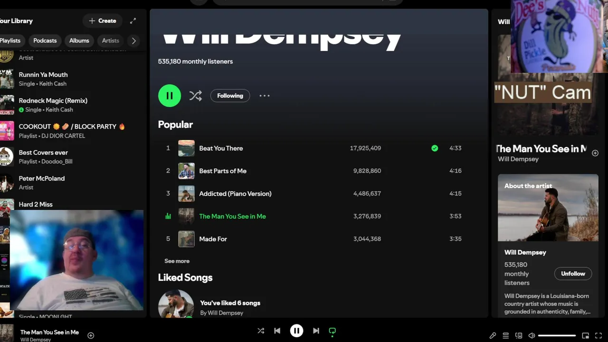
Task: Select the Artists filter chip
Action: [111, 40]
